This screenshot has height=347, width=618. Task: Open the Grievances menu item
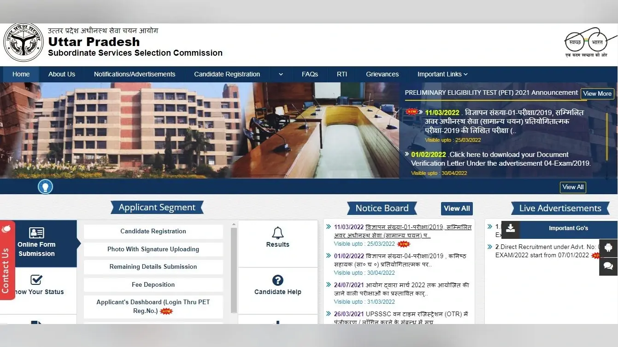[x=382, y=74]
